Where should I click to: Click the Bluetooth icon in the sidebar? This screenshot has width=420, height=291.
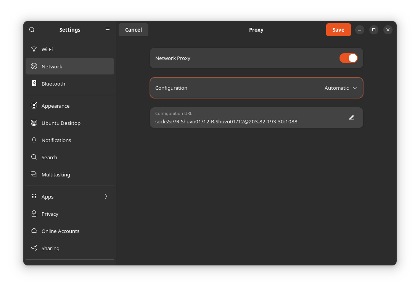pos(34,83)
